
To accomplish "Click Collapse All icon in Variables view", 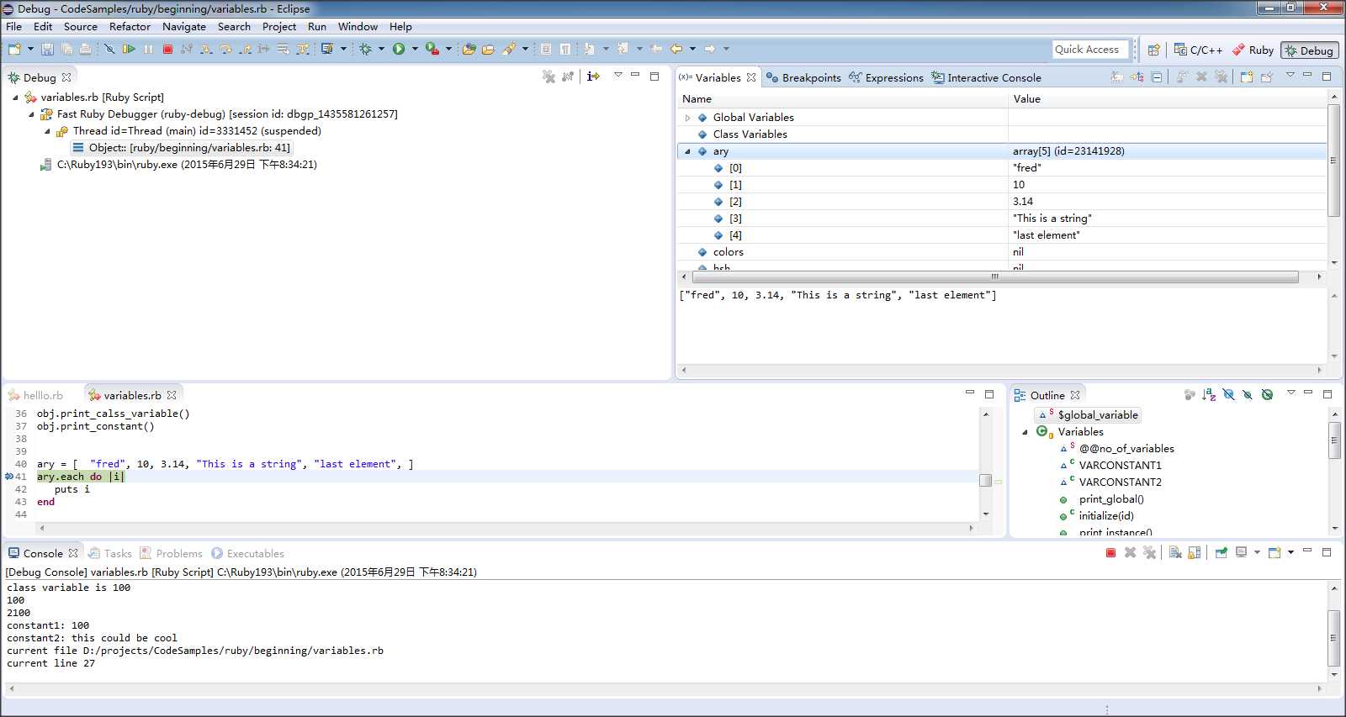I will [x=1157, y=77].
